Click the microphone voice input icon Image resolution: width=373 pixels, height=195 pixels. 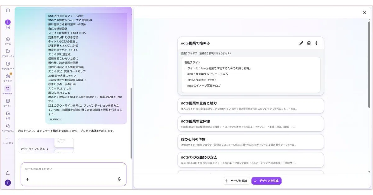119,179
